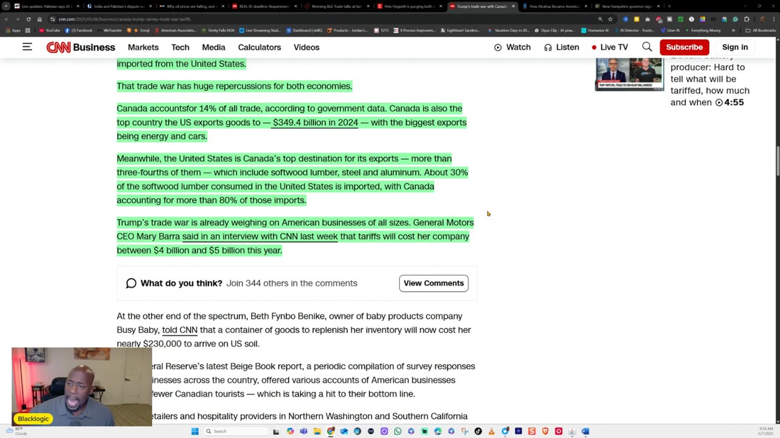The height and width of the screenshot is (438, 780).
Task: Open the Calculators section
Action: point(260,47)
